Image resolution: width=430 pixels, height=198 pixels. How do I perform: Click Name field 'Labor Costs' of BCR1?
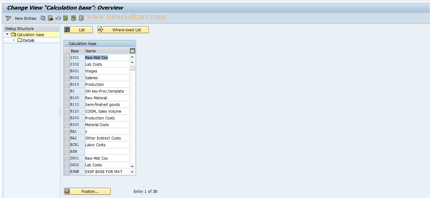(107, 145)
